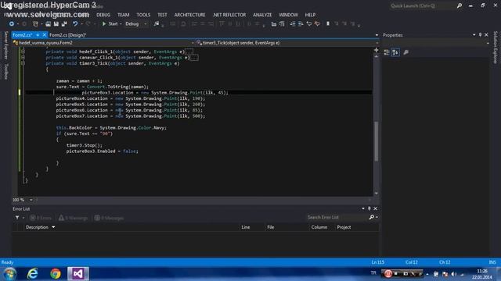Open the Server Explorer side tab

pos(5,45)
